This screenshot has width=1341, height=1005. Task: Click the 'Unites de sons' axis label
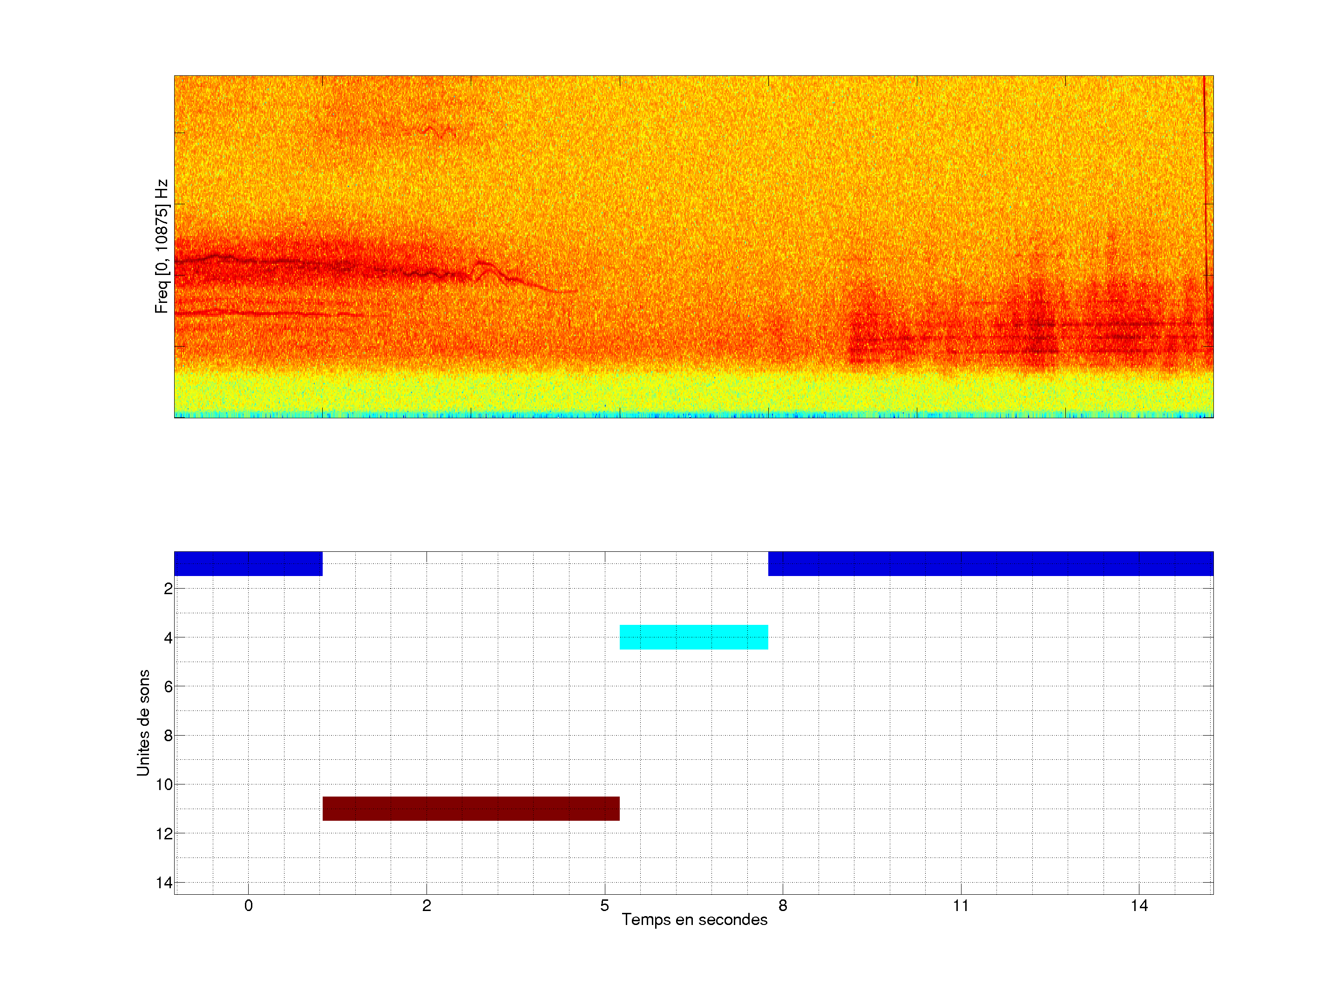pyautogui.click(x=143, y=723)
